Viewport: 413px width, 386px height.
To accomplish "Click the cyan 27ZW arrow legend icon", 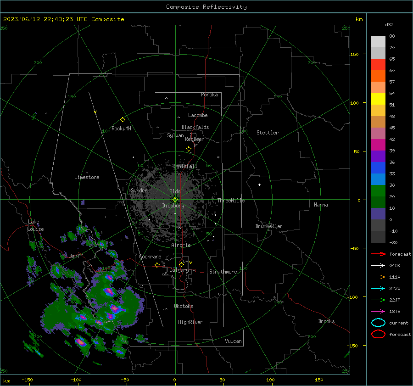I will pos(378,289).
